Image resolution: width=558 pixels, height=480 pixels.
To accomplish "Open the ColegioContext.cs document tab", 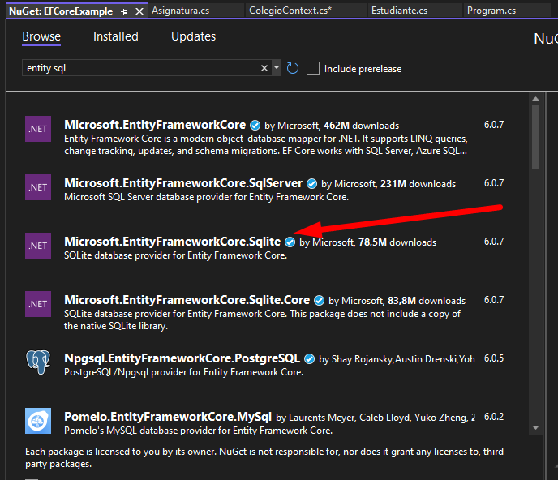I will point(290,11).
